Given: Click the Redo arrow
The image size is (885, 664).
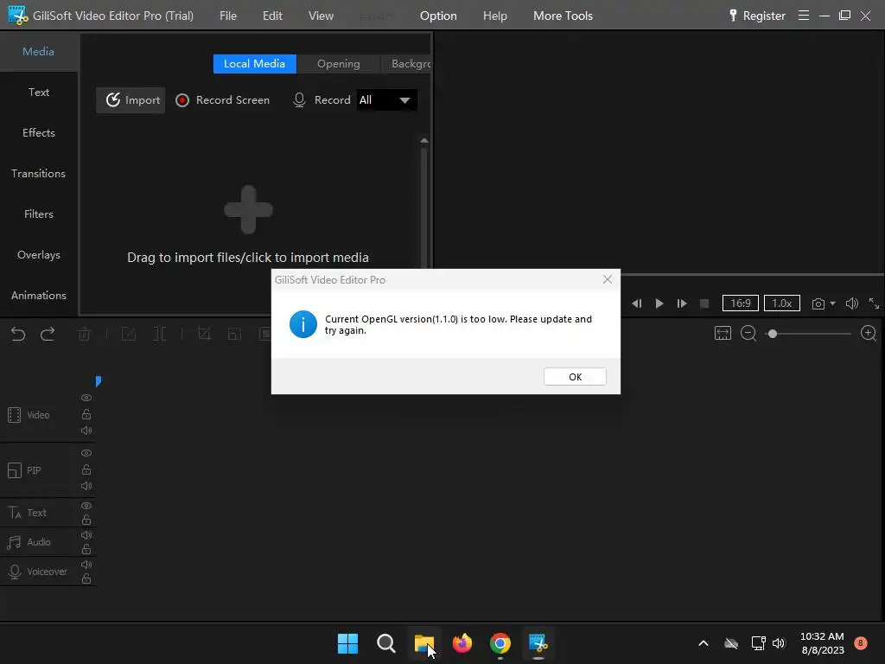Looking at the screenshot, I should (48, 334).
